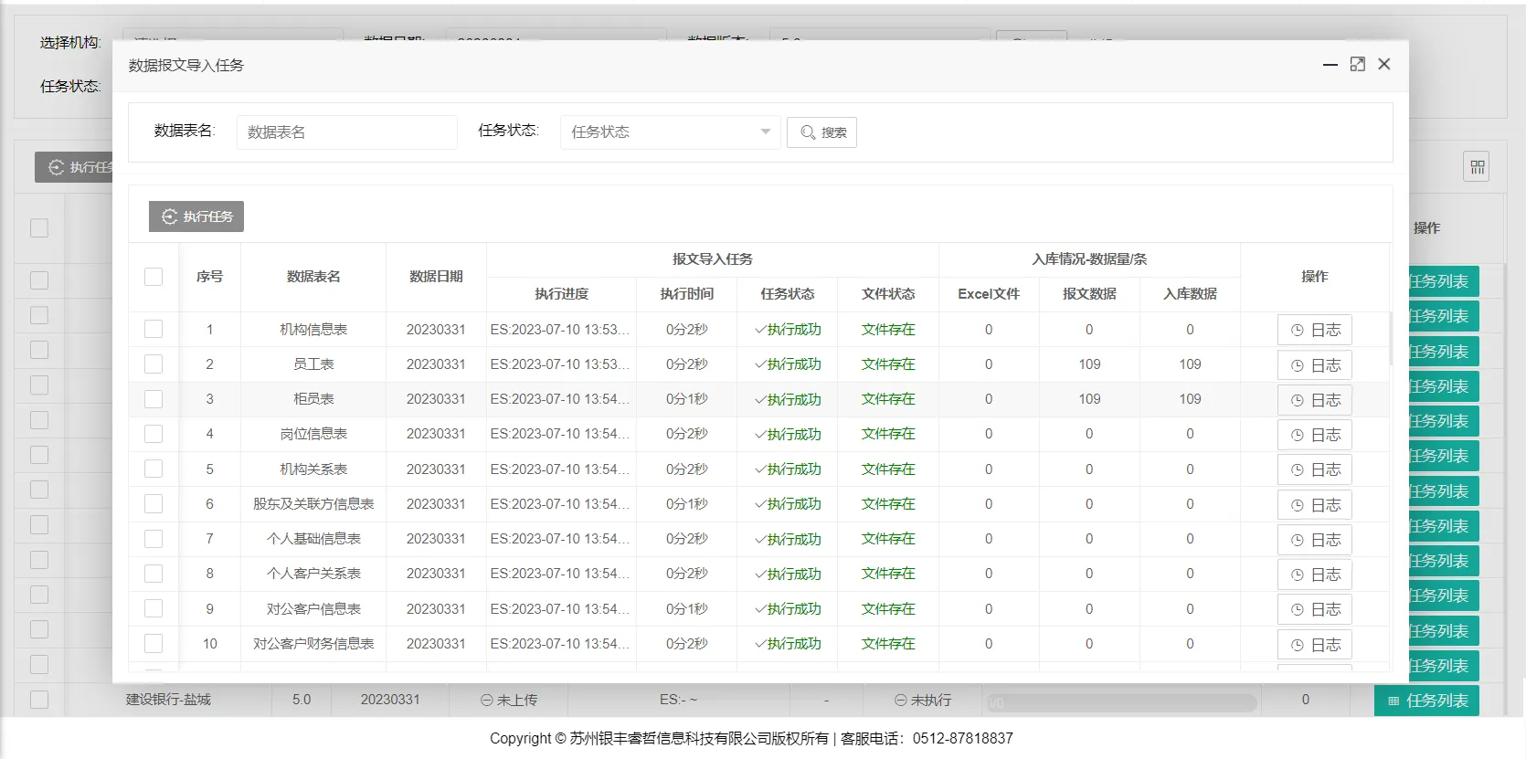Tick the checkbox for 员工表 row
Viewport: 1526px width, 759px height.
[154, 364]
